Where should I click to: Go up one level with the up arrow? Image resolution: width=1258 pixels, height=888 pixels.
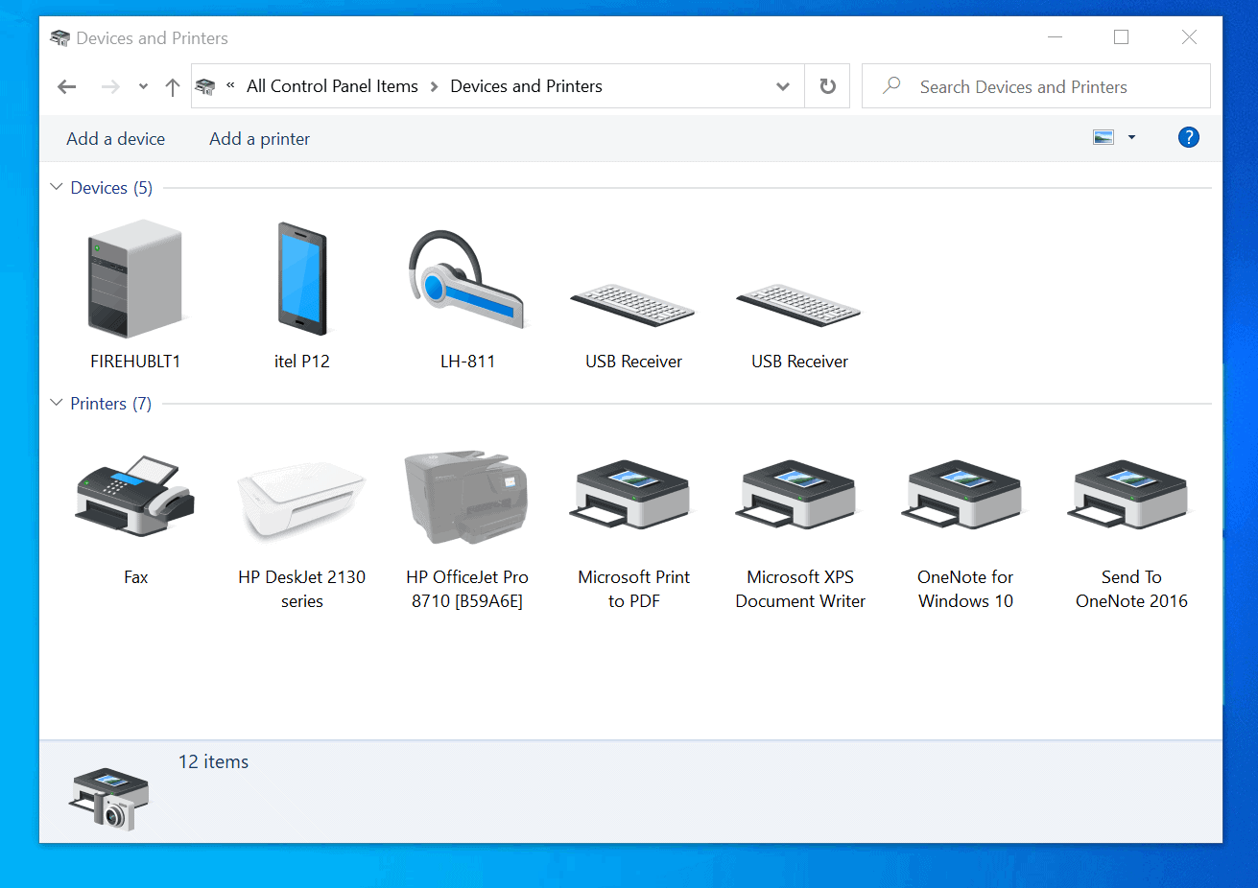(173, 87)
